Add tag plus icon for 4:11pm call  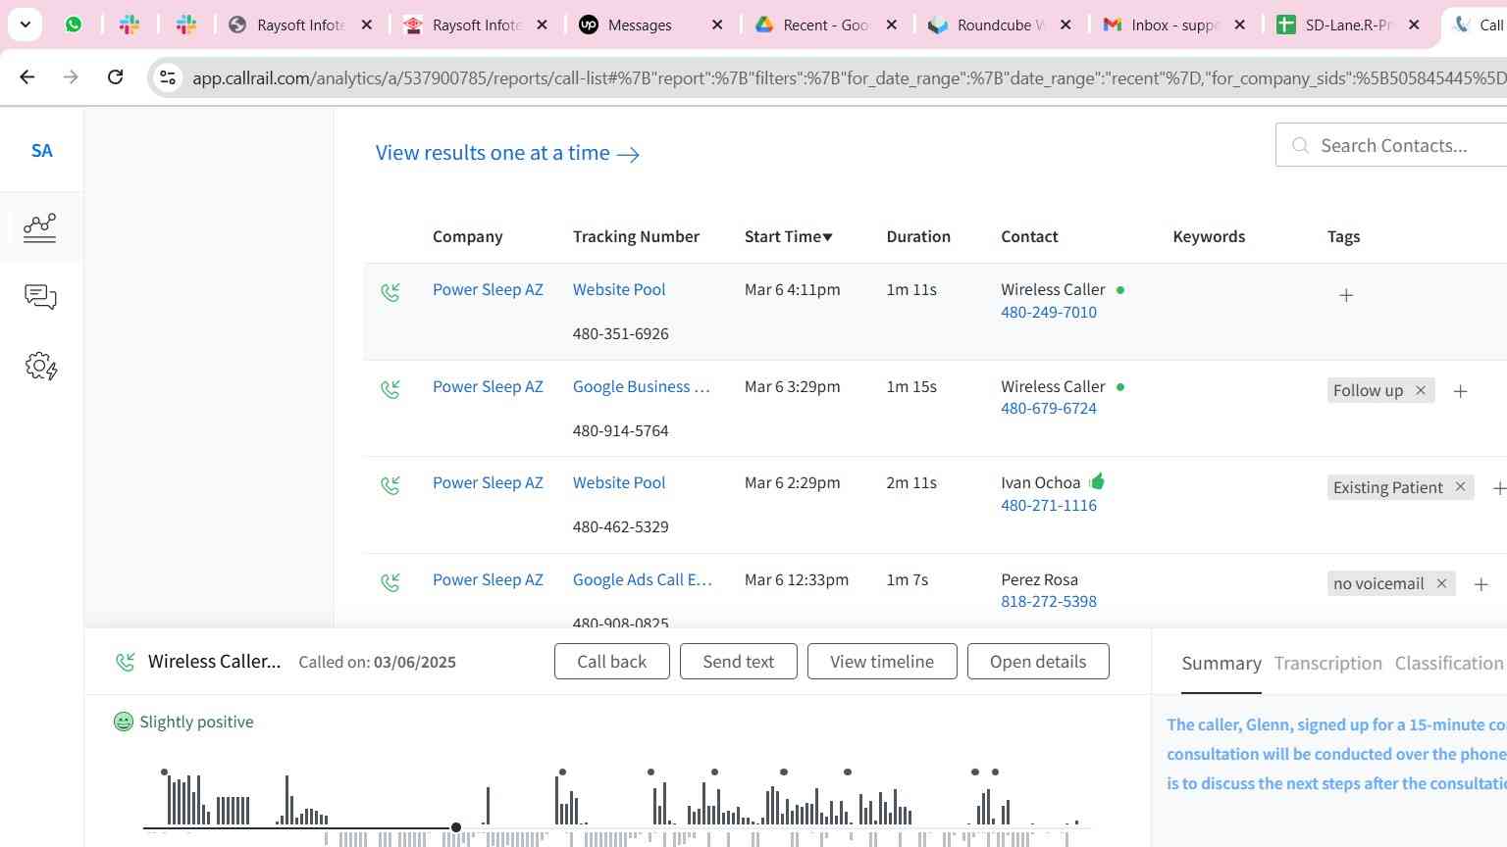pos(1346,295)
